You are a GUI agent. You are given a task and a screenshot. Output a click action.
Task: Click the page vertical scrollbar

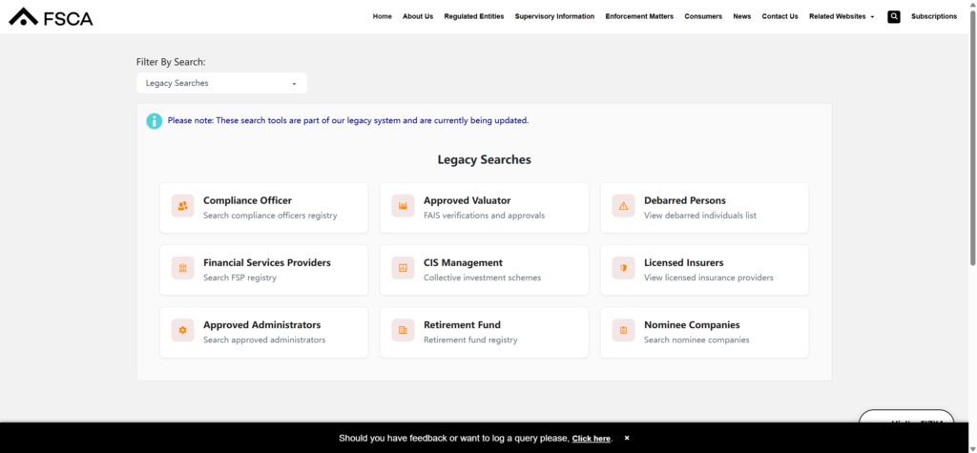pos(971,143)
